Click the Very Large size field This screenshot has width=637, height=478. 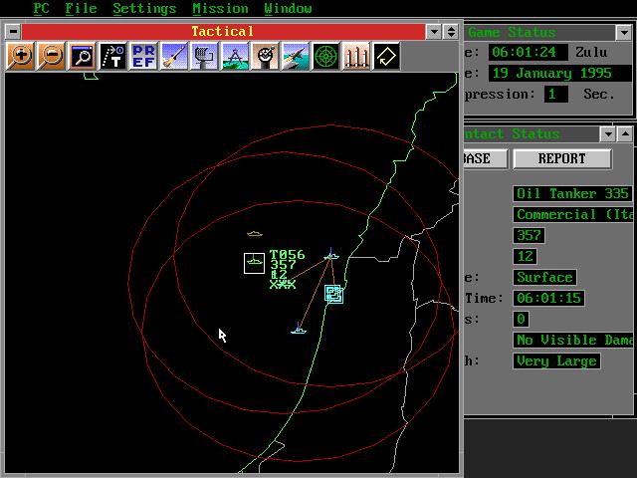point(556,360)
